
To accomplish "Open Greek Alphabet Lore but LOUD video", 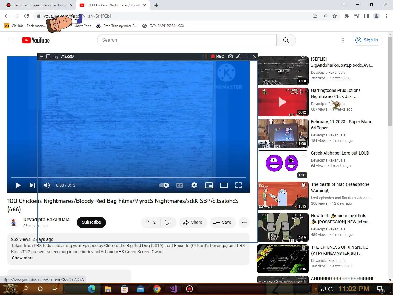I will click(x=340, y=153).
